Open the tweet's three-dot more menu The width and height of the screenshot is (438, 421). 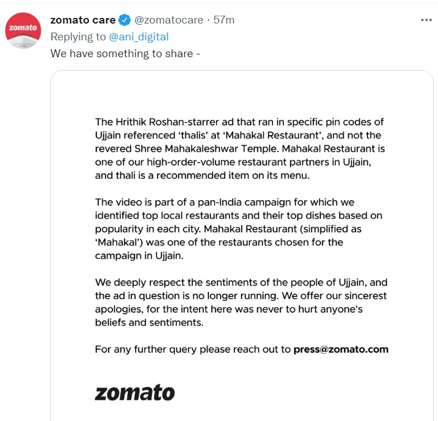pyautogui.click(x=426, y=20)
